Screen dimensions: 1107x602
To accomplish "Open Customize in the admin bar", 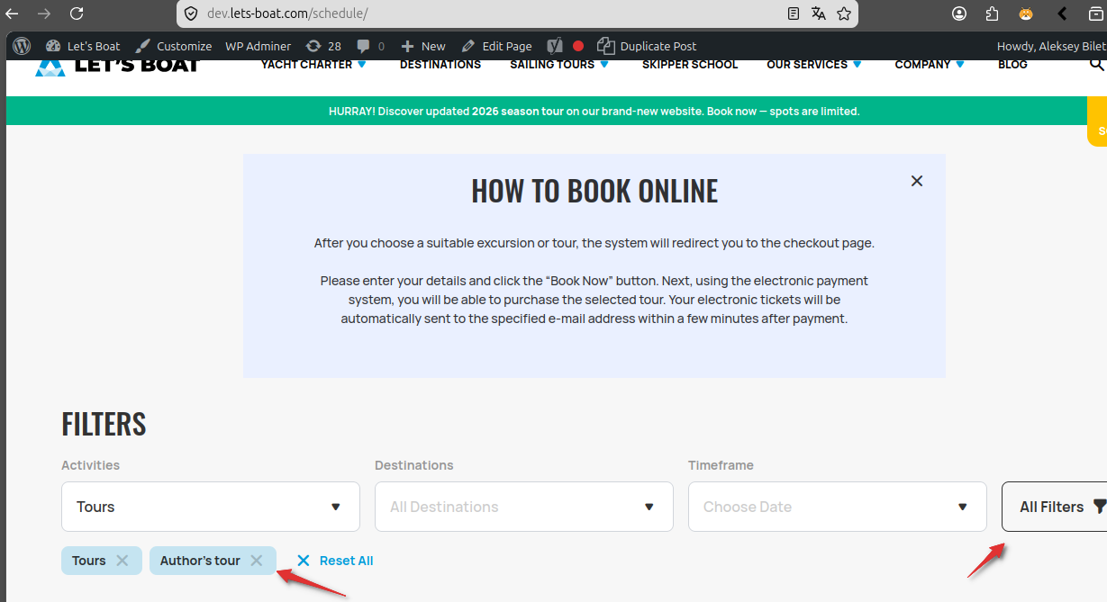I will click(x=173, y=46).
